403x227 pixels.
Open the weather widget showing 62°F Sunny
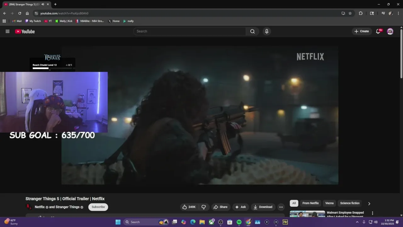click(11, 222)
